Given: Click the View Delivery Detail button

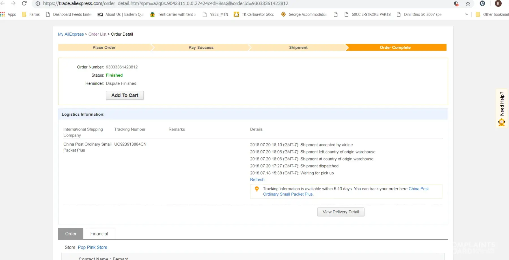Looking at the screenshot, I should point(341,212).
